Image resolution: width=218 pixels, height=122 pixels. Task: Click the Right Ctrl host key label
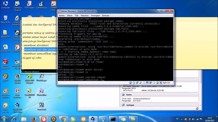point(166,83)
